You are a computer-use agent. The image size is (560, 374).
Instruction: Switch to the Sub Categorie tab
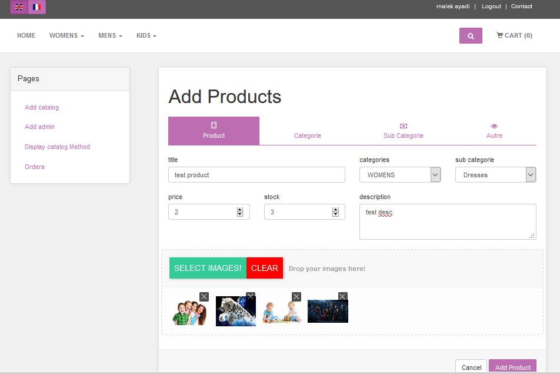(404, 131)
